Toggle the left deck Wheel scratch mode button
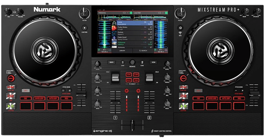Image resolution: width=266 pixels, height=138 pixels. [x=11, y=79]
